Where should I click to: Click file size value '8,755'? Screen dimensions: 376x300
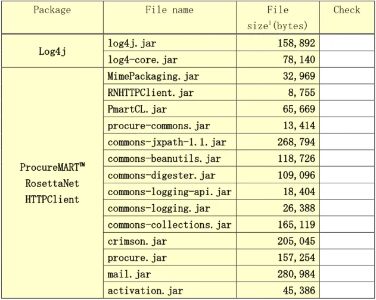(x=302, y=93)
